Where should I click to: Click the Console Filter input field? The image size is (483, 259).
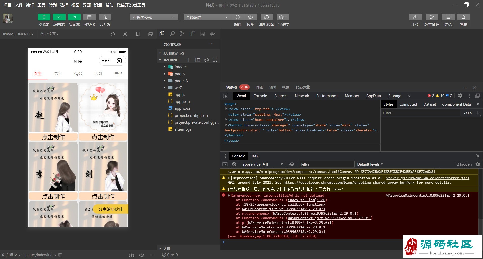tap(327, 164)
